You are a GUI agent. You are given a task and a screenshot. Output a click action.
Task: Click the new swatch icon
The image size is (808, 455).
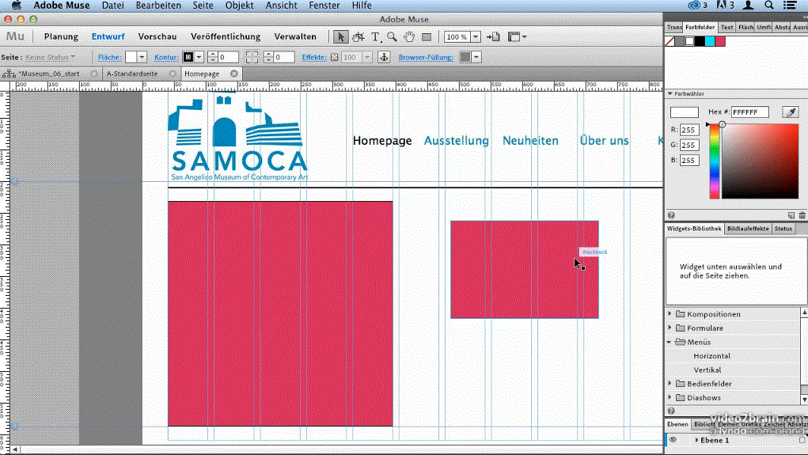791,215
